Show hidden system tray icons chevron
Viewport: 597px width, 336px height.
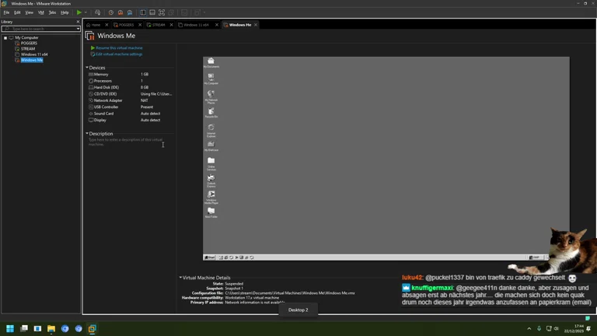[x=529, y=328]
